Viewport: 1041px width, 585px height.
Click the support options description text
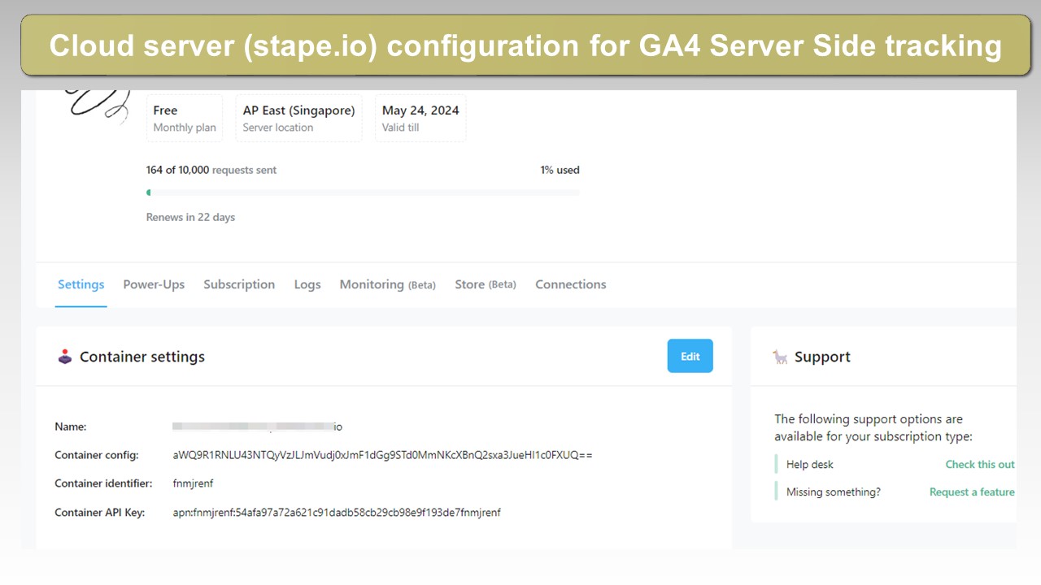[x=873, y=428]
